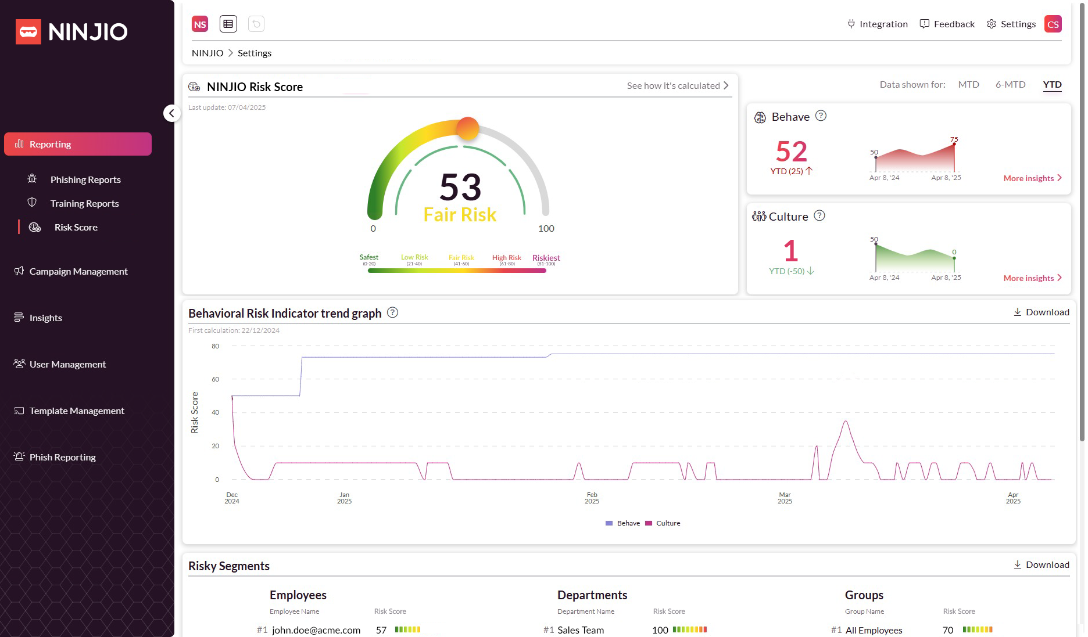Click the Feedback speech bubble icon

pyautogui.click(x=925, y=24)
